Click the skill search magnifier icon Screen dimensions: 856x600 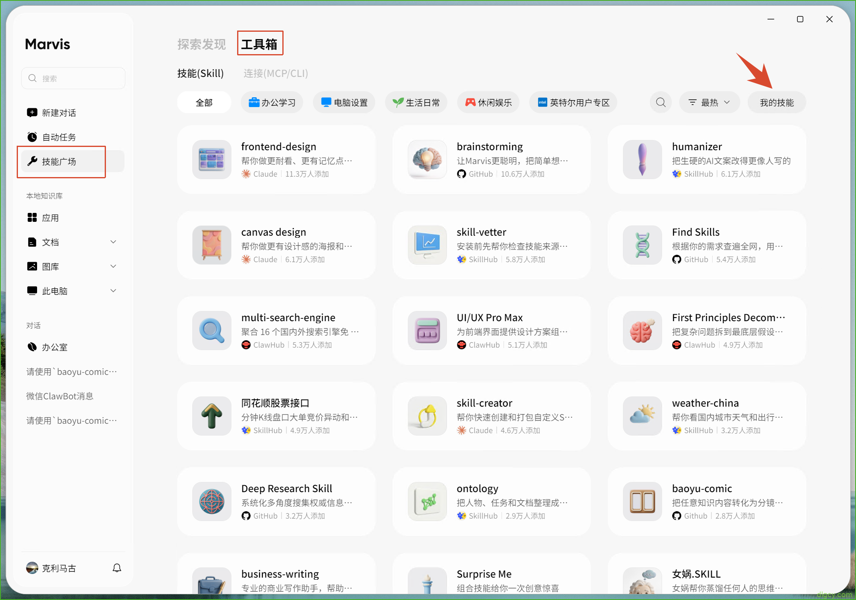click(x=661, y=103)
